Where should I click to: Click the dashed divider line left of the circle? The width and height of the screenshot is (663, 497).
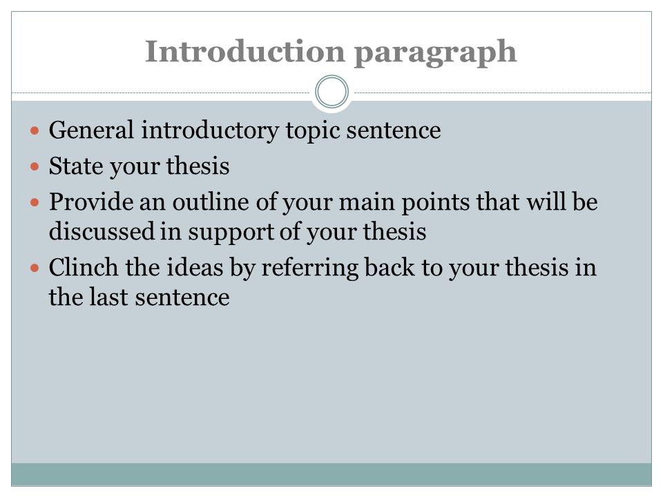click(x=161, y=92)
